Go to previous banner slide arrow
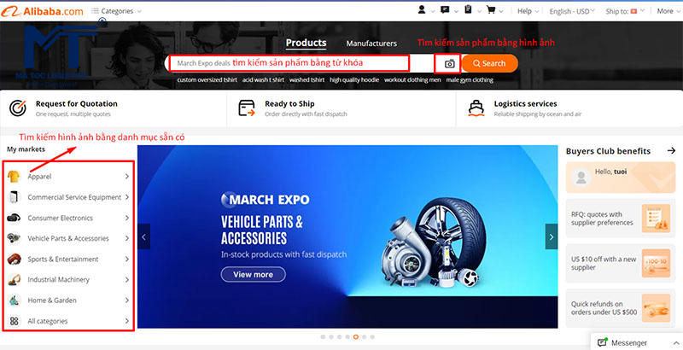 [x=143, y=236]
